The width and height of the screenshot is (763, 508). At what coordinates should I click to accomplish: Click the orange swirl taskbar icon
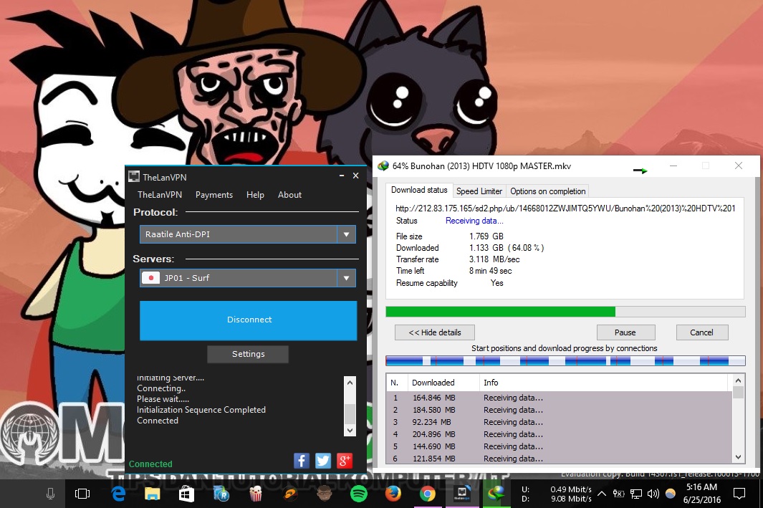(x=290, y=494)
